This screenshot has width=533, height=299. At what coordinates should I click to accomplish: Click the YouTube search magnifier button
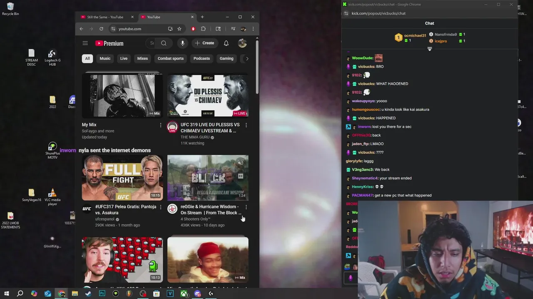(x=164, y=43)
